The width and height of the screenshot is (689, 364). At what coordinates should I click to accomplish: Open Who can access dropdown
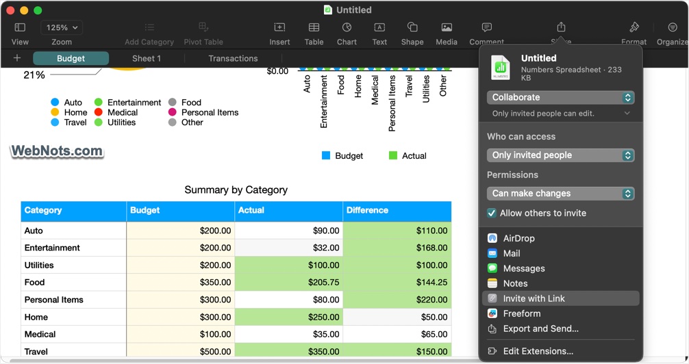(561, 155)
